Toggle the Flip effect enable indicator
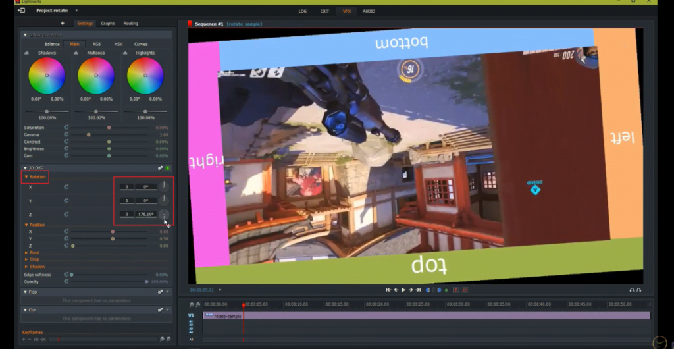The width and height of the screenshot is (674, 349). click(x=168, y=310)
